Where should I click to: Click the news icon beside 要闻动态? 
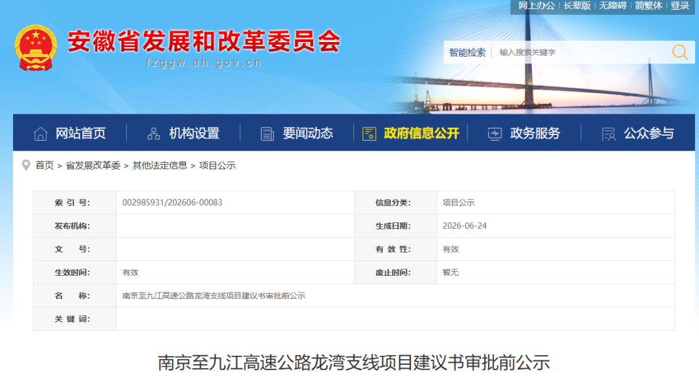point(267,134)
